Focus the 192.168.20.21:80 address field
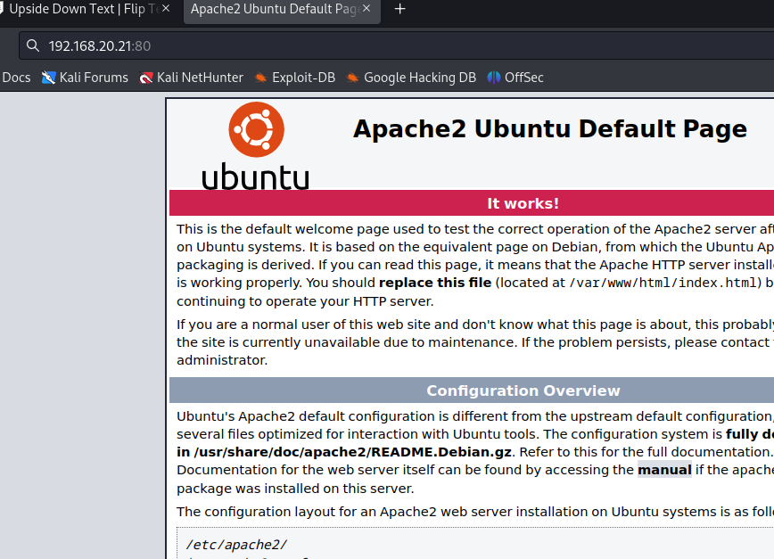 pyautogui.click(x=395, y=45)
